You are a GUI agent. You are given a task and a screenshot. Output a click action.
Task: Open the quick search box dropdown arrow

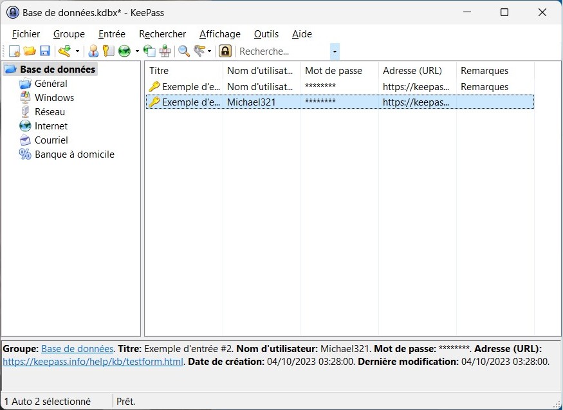point(335,51)
